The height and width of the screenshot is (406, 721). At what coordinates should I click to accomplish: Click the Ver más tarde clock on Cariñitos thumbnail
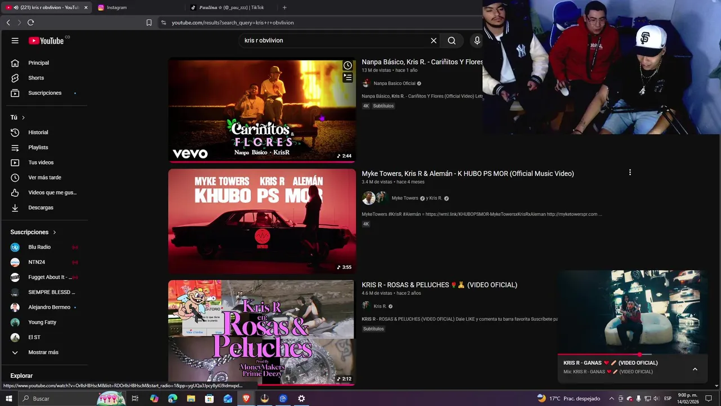click(348, 65)
